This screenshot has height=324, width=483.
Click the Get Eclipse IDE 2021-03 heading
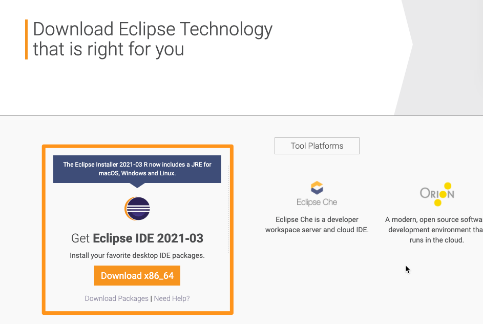tap(137, 238)
